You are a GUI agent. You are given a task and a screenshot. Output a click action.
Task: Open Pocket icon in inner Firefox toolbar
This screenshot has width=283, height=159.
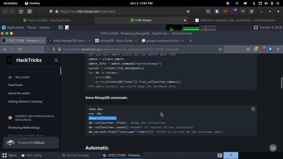tap(248, 49)
